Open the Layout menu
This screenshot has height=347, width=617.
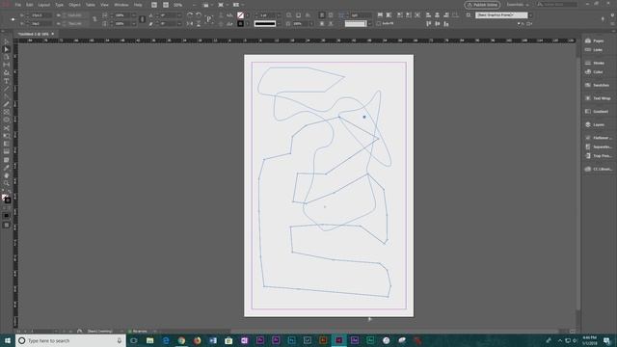pyautogui.click(x=44, y=5)
